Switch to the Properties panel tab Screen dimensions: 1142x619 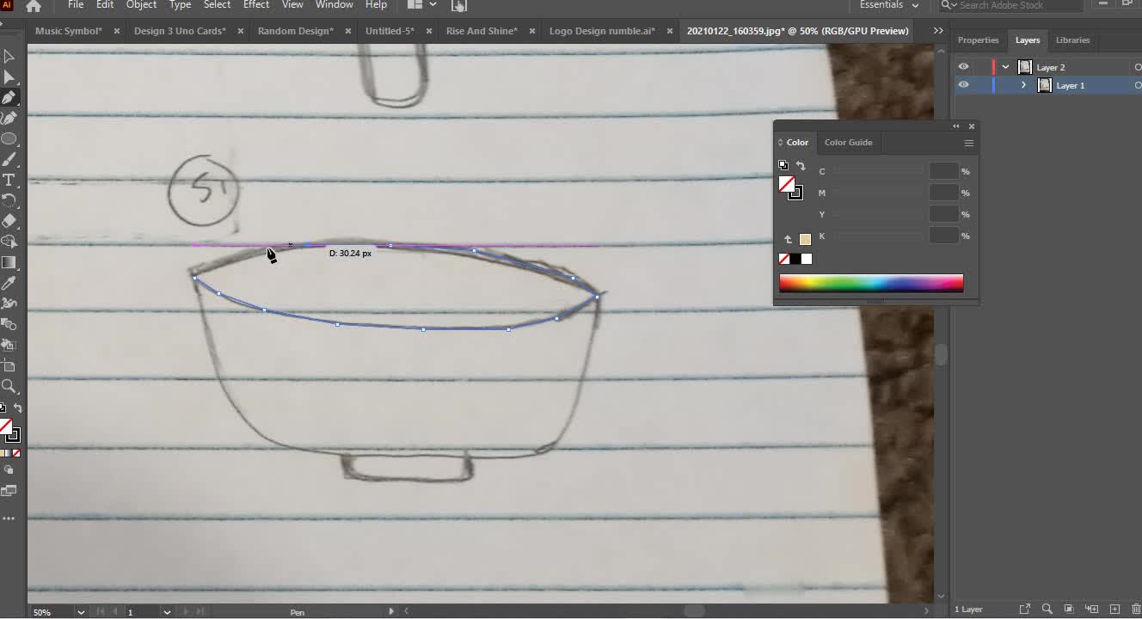[979, 40]
